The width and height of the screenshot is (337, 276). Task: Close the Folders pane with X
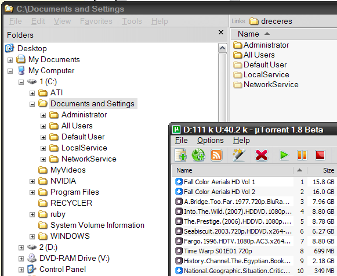coord(221,33)
